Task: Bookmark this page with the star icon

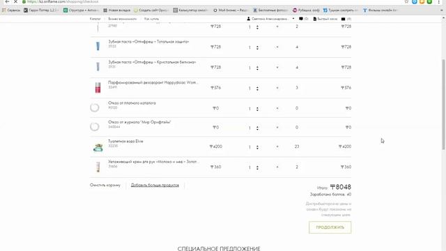Action: tap(406, 1)
